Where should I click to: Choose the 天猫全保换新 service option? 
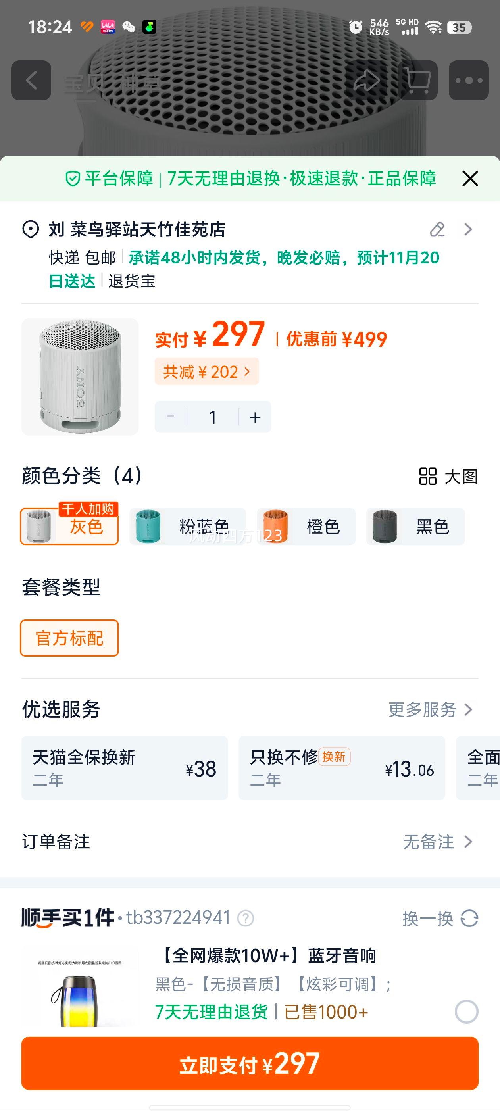point(125,768)
